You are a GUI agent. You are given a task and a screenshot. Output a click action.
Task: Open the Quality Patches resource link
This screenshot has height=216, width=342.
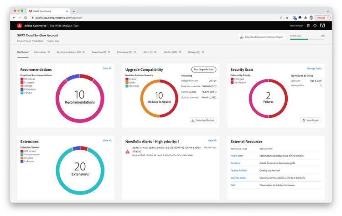tap(239, 170)
